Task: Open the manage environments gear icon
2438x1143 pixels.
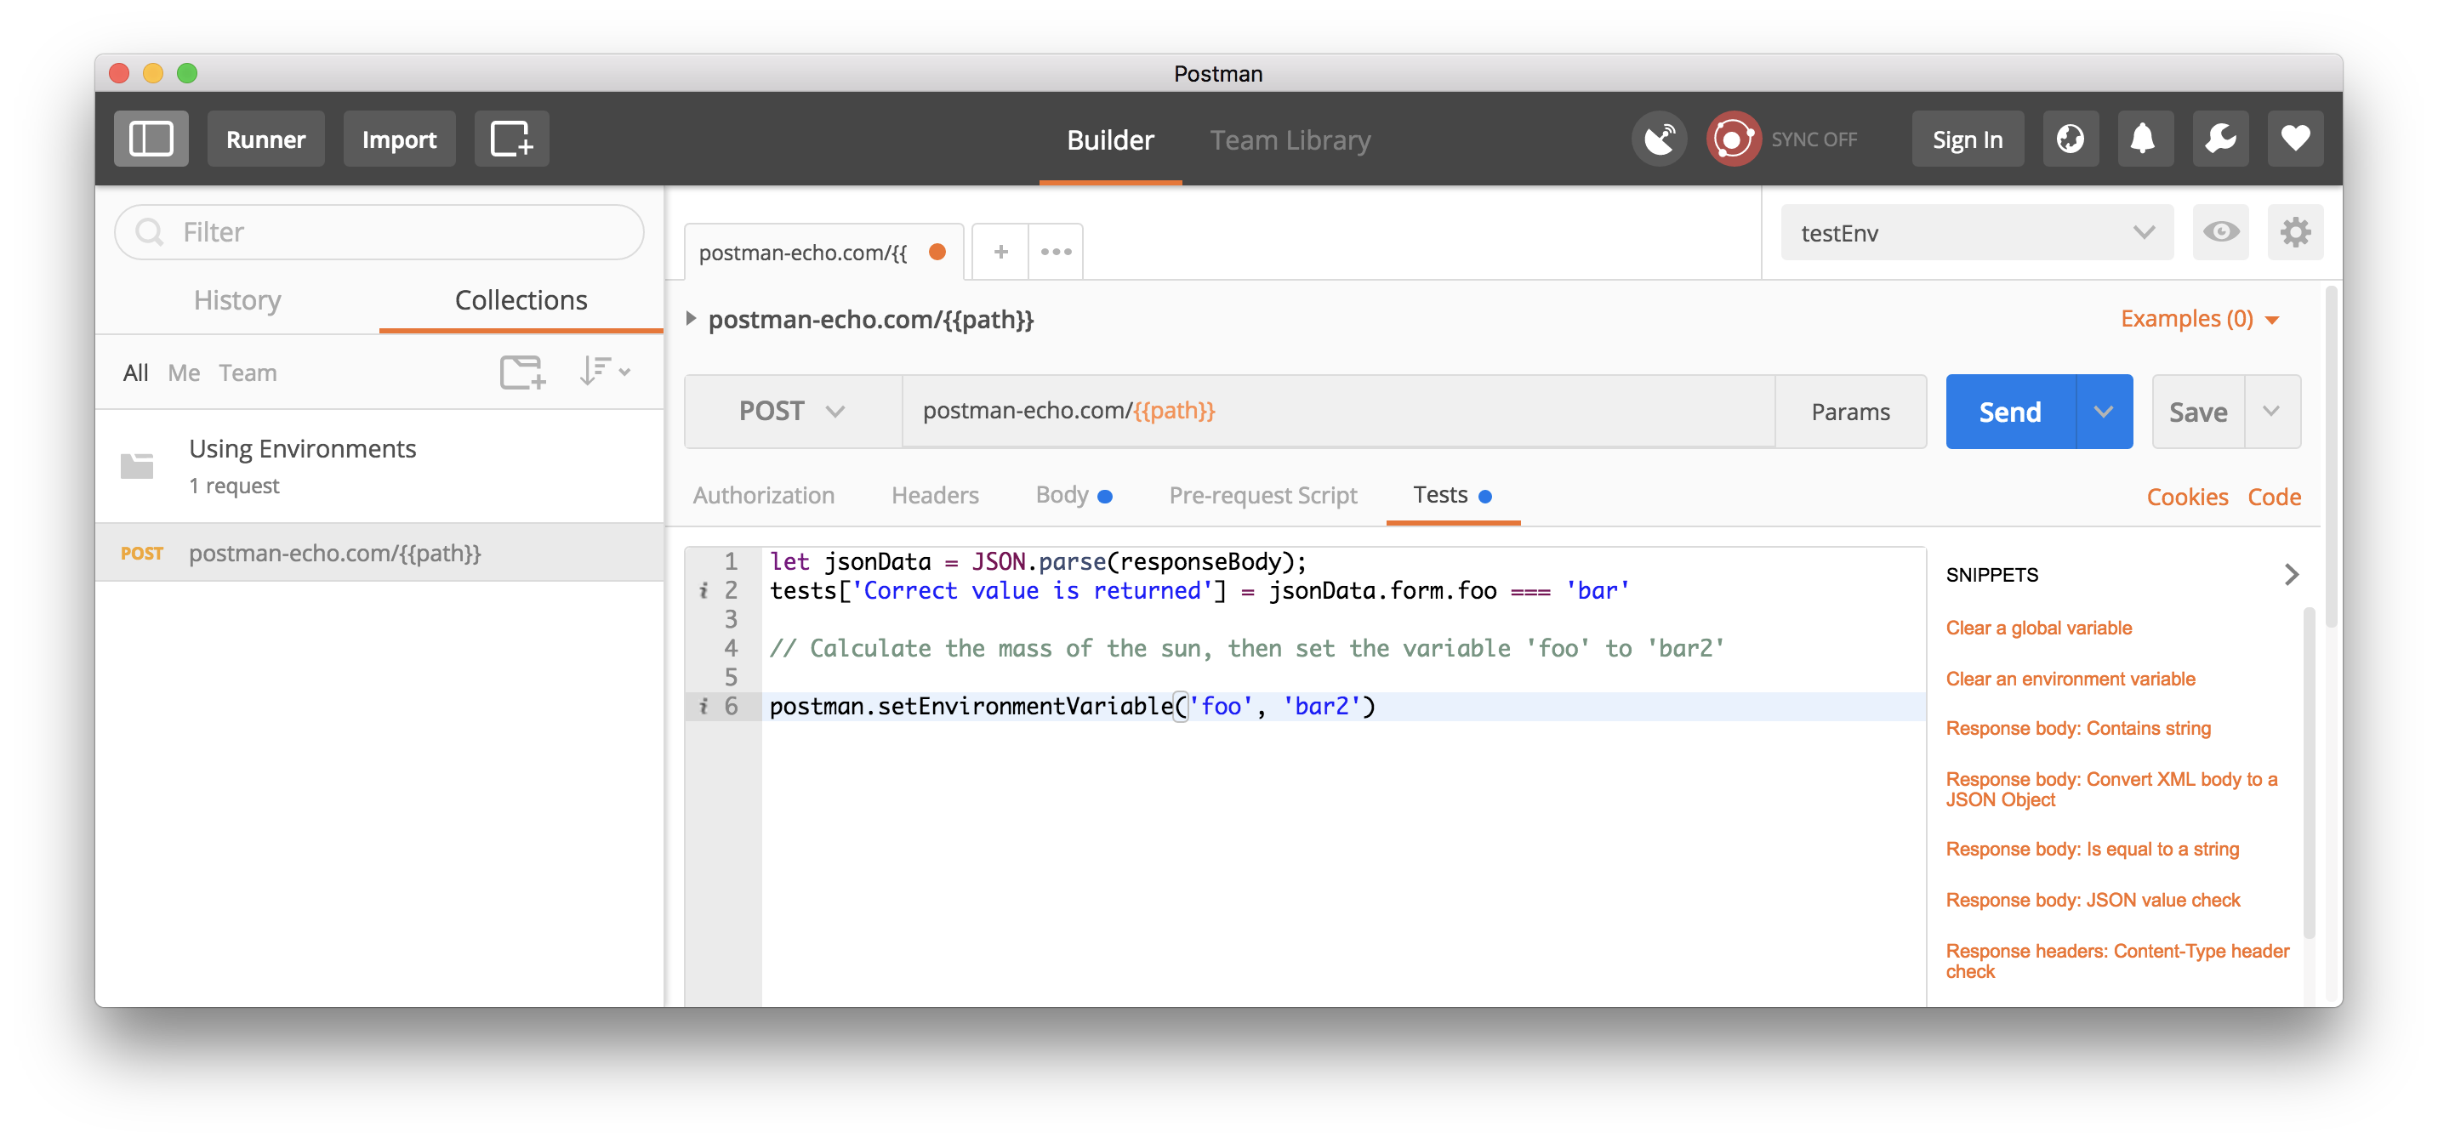Action: point(2295,232)
